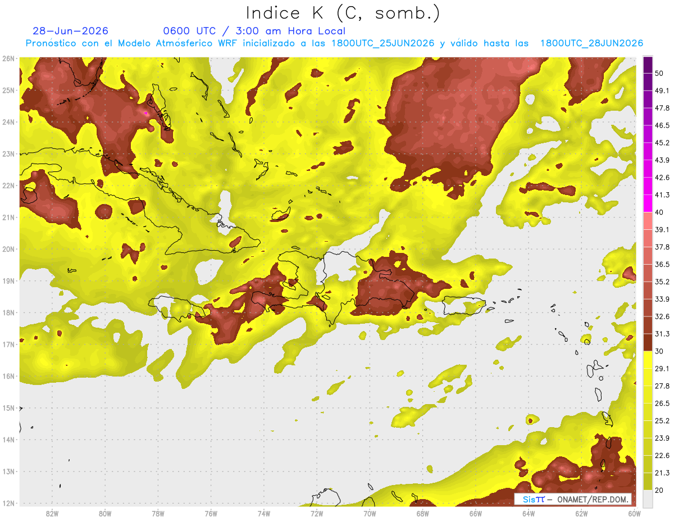Click the dark purple swatch at legend top
Screen dimensions: 674x521
[x=648, y=65]
